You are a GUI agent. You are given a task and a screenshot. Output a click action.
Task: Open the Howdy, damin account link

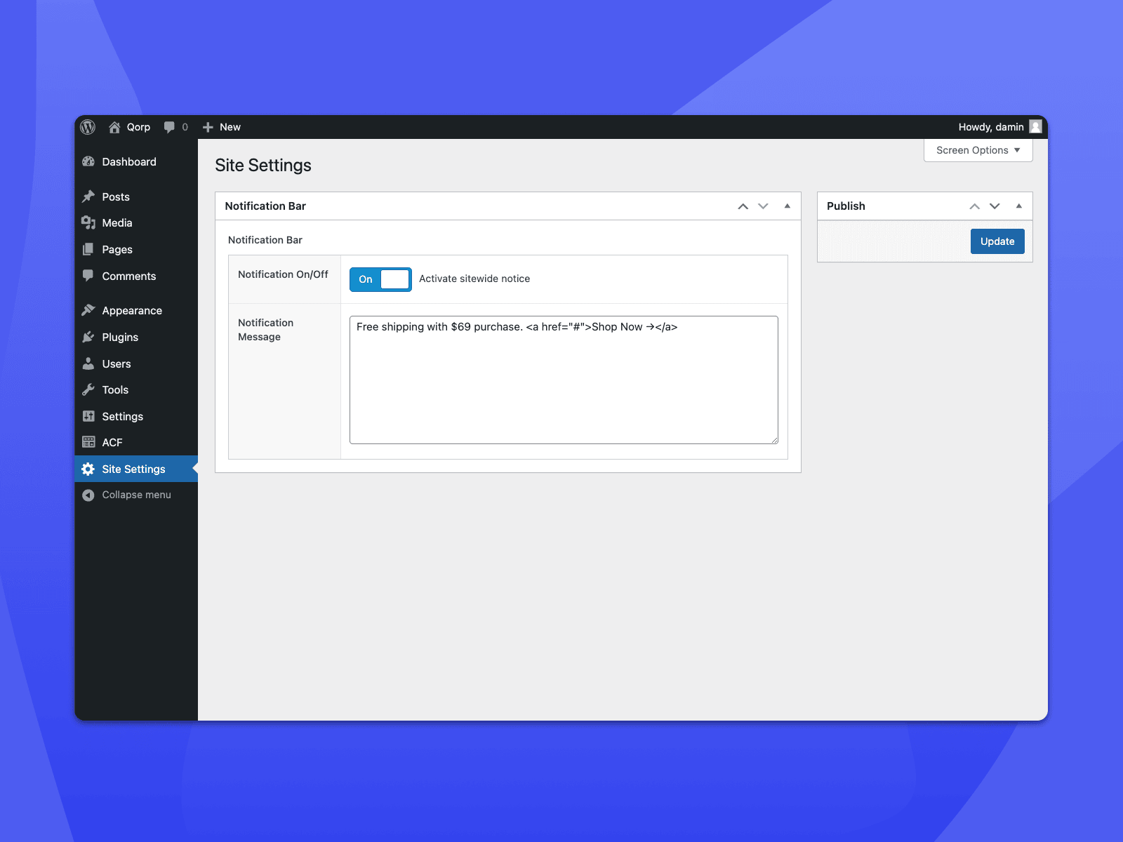coord(990,127)
